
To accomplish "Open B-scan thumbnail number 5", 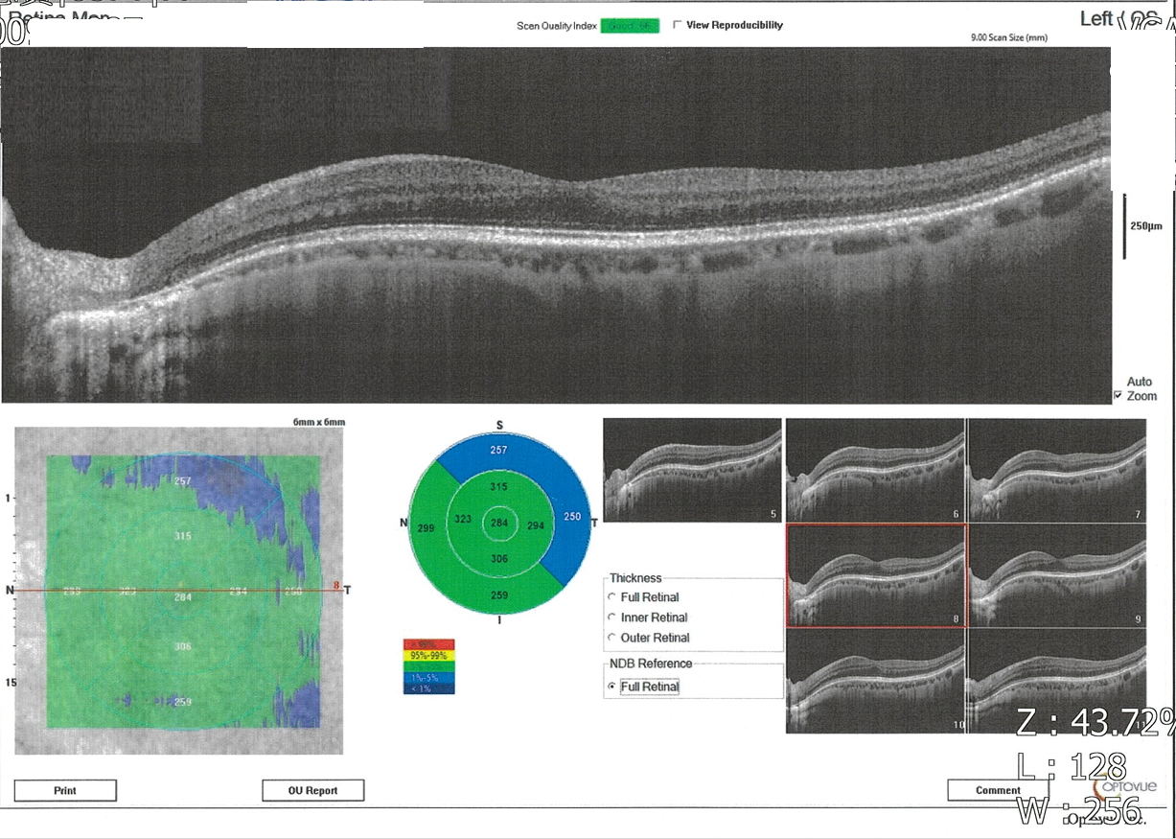I will click(692, 470).
